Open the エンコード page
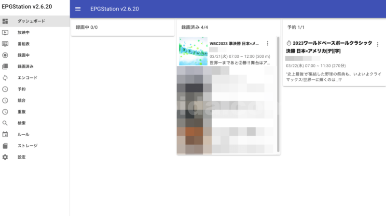This screenshot has width=386, height=216. [35, 78]
